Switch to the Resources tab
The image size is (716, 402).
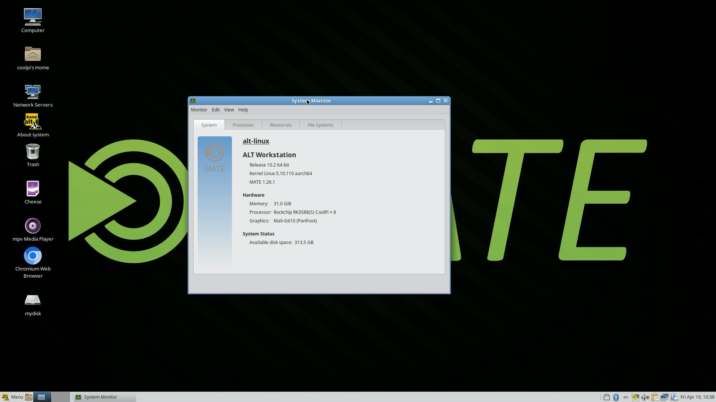click(280, 125)
